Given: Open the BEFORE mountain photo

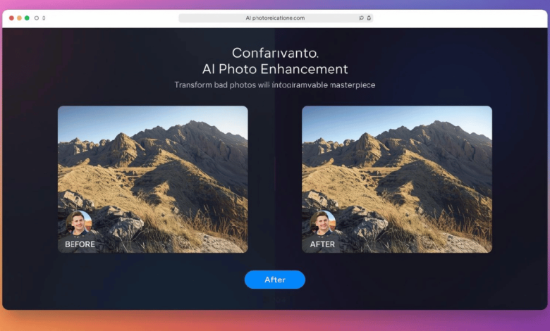Looking at the screenshot, I should 153,180.
